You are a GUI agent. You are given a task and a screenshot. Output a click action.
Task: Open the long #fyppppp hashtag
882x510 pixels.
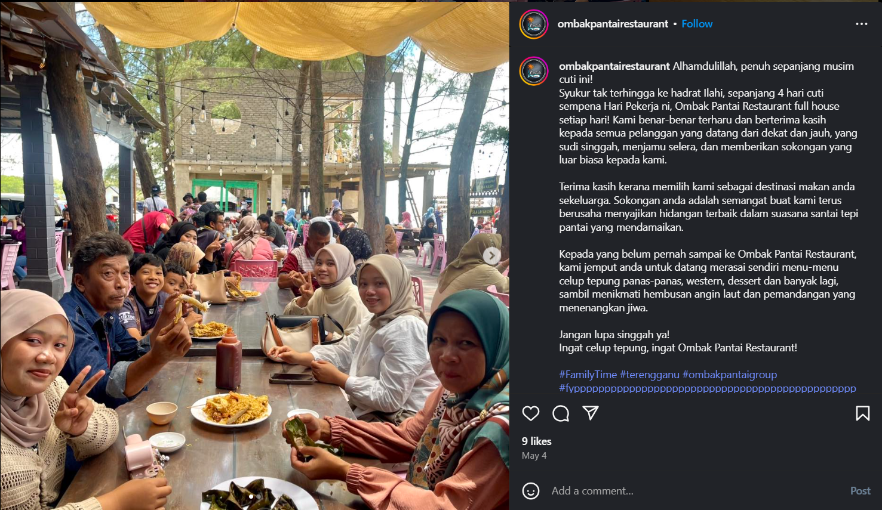tap(708, 388)
